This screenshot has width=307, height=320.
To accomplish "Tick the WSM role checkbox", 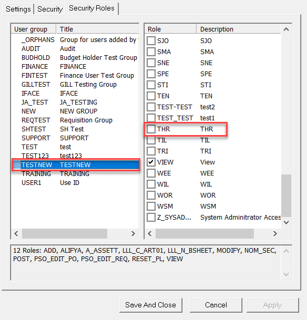I will coord(151,206).
